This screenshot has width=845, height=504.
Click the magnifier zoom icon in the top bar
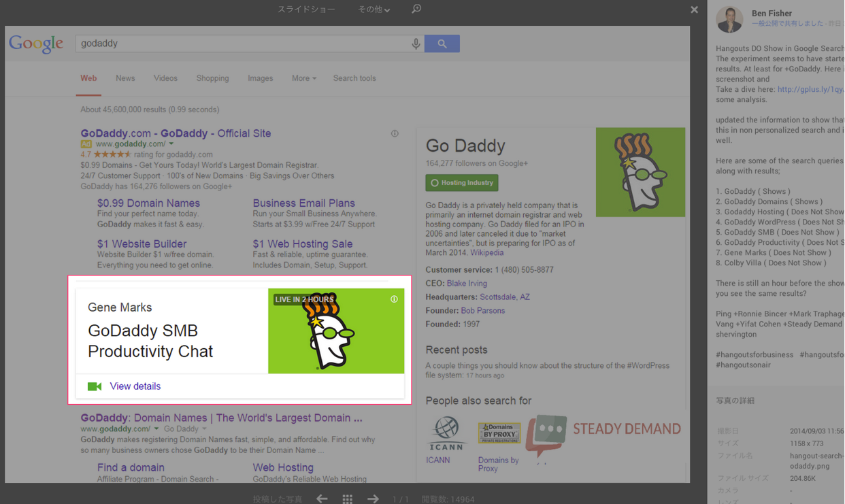coord(416,9)
